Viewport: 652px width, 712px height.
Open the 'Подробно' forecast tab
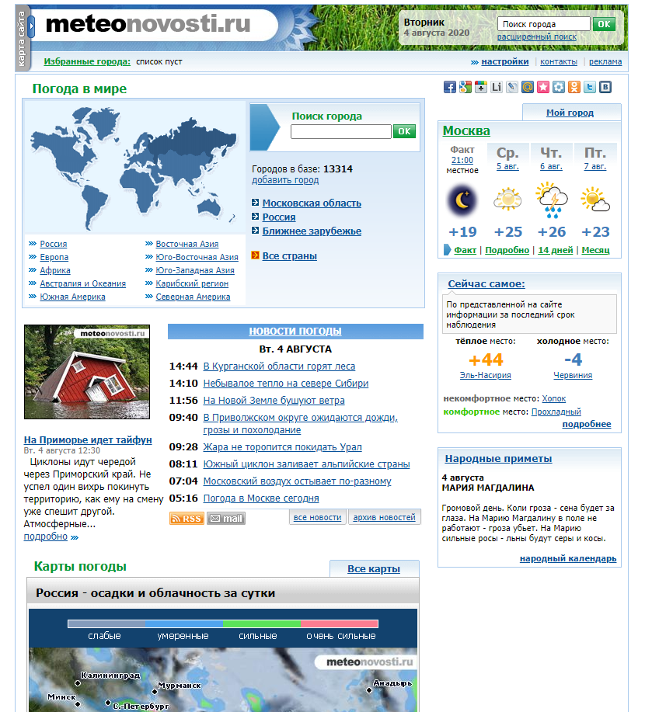point(507,250)
